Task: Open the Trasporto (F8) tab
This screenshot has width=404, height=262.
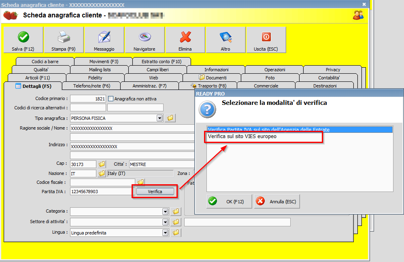Action: click(208, 86)
